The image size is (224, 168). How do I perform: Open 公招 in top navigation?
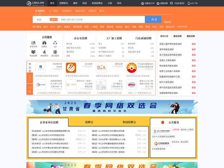click(x=110, y=3)
